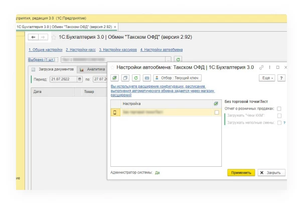303x208 pixels.
Task: Click the copy icon in dialog toolbar
Action: [x=125, y=78]
